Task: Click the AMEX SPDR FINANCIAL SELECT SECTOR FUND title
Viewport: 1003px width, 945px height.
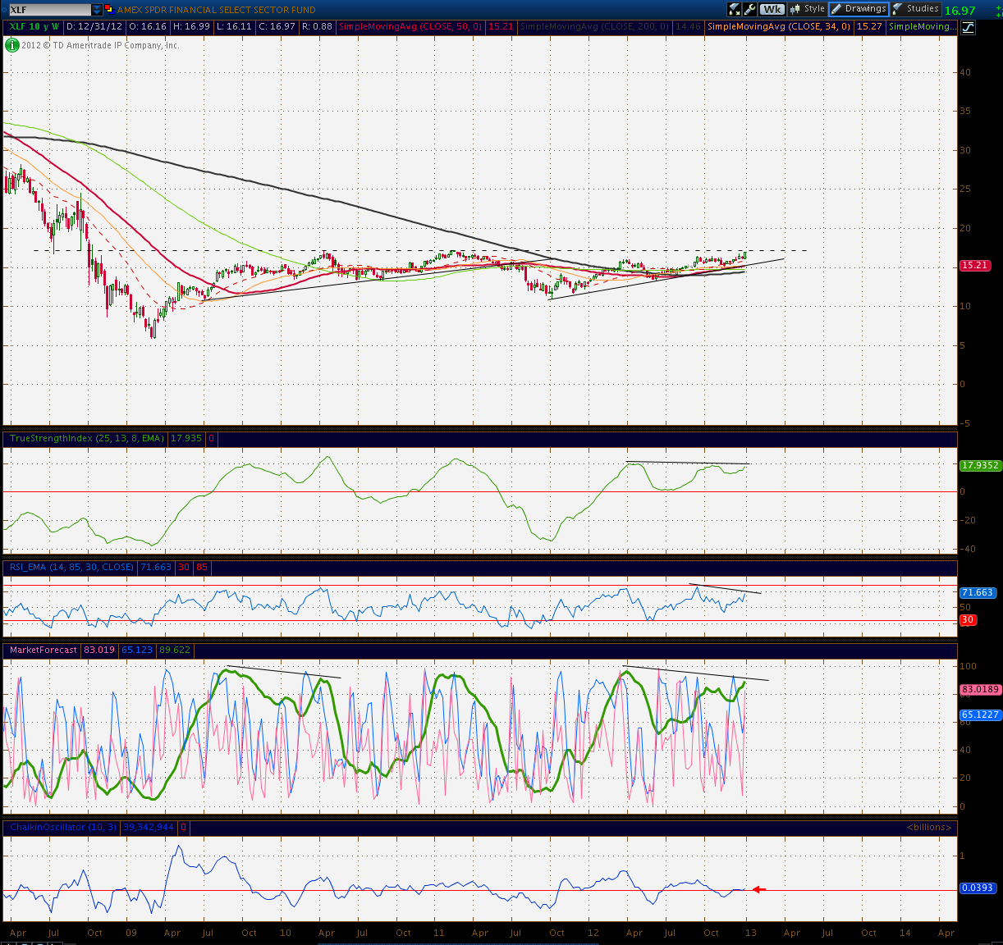Action: pyautogui.click(x=216, y=11)
